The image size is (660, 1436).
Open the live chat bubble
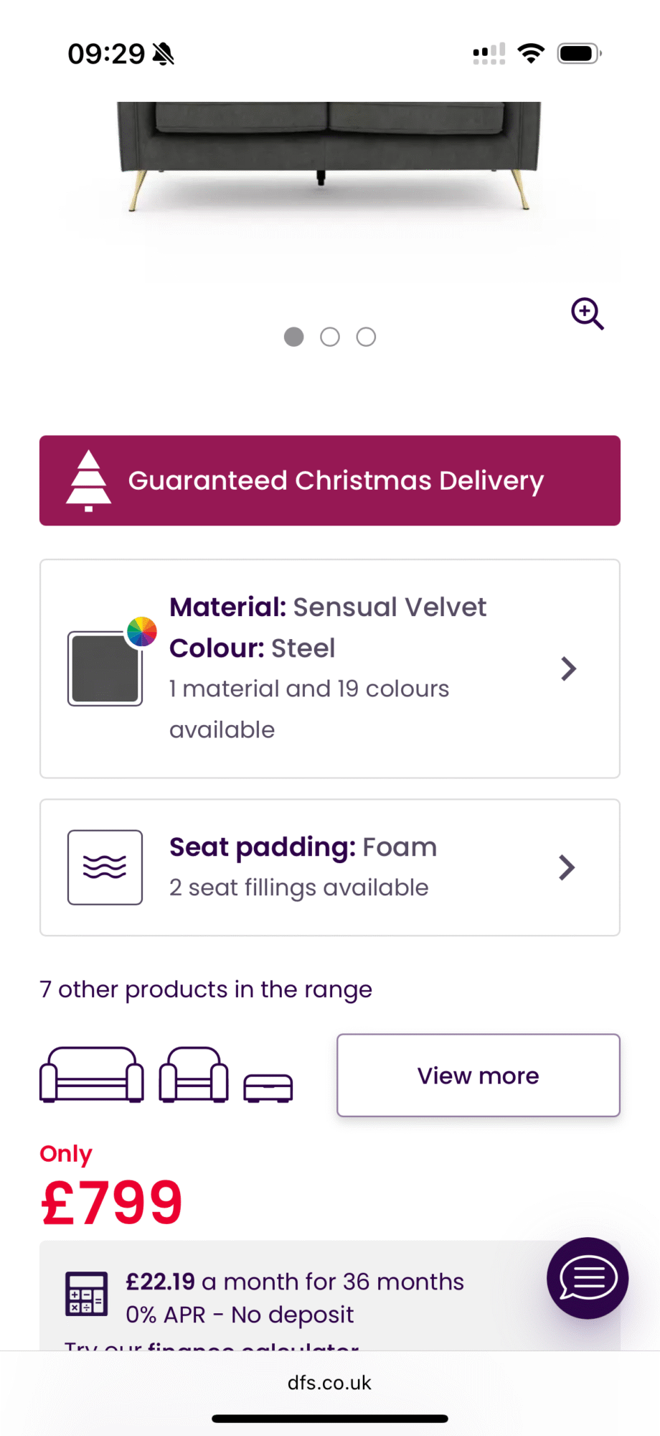pos(588,1278)
